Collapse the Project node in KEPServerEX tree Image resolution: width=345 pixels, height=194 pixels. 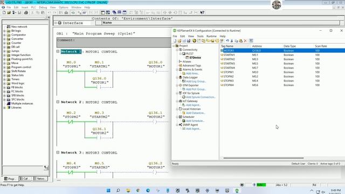pyautogui.click(x=174, y=46)
